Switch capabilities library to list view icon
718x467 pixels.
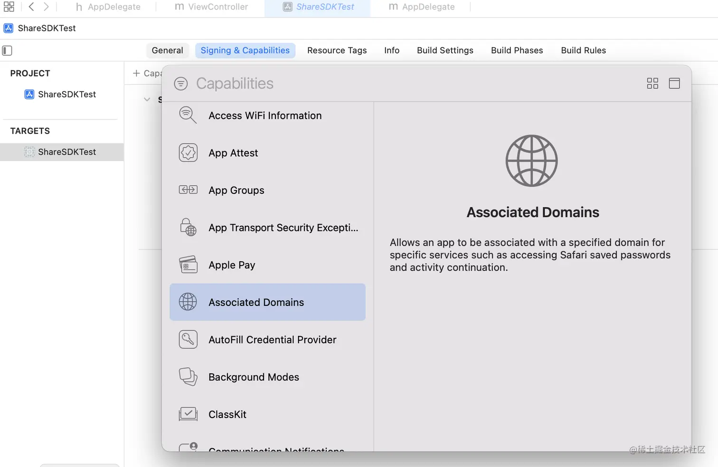pyautogui.click(x=674, y=84)
